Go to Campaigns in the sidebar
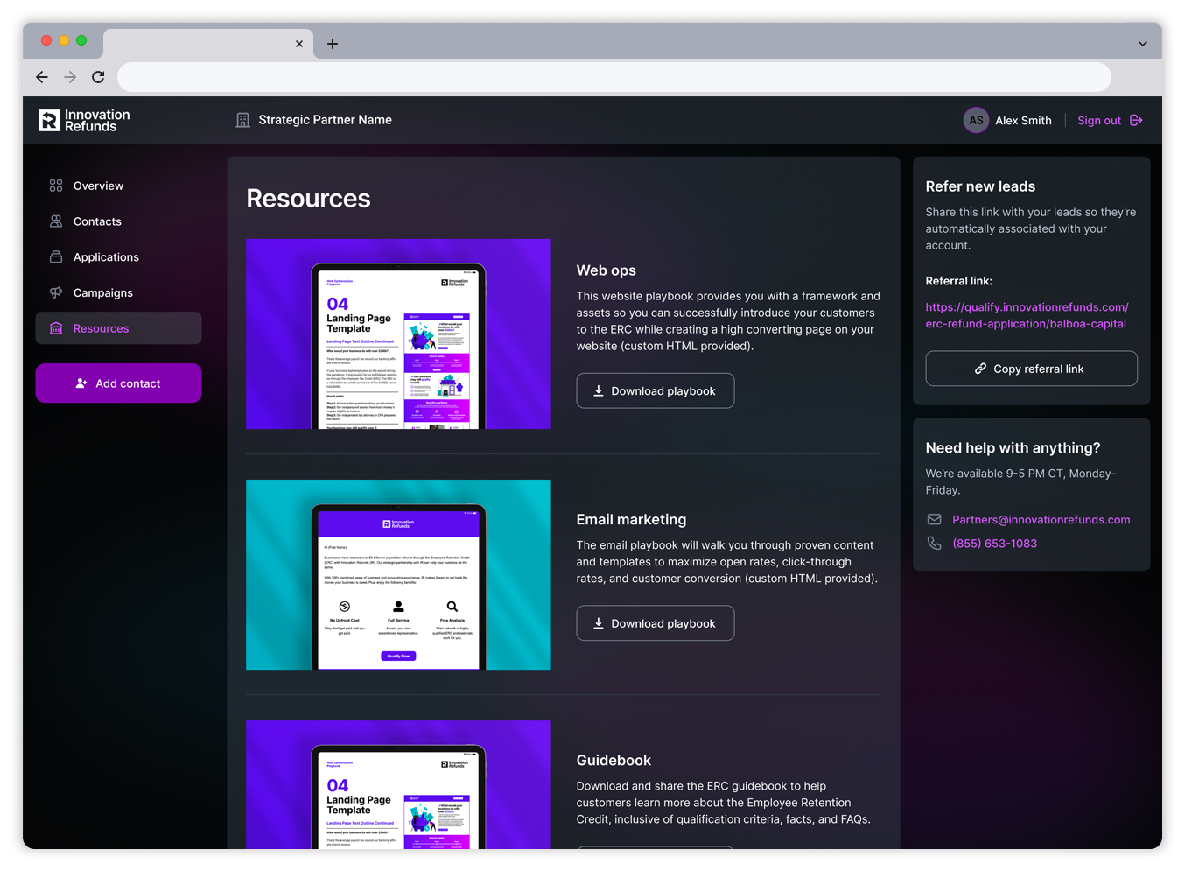 pyautogui.click(x=103, y=293)
